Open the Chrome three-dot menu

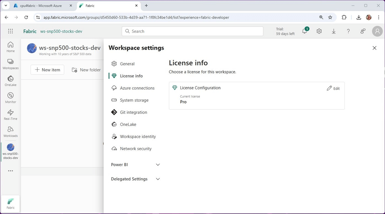click(379, 17)
